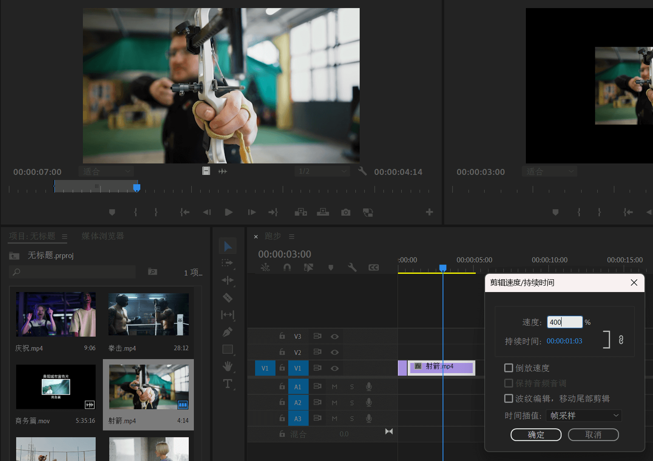Image resolution: width=653 pixels, height=461 pixels.
Task: Switch to the 媒体浏览器 tab
Action: point(103,236)
